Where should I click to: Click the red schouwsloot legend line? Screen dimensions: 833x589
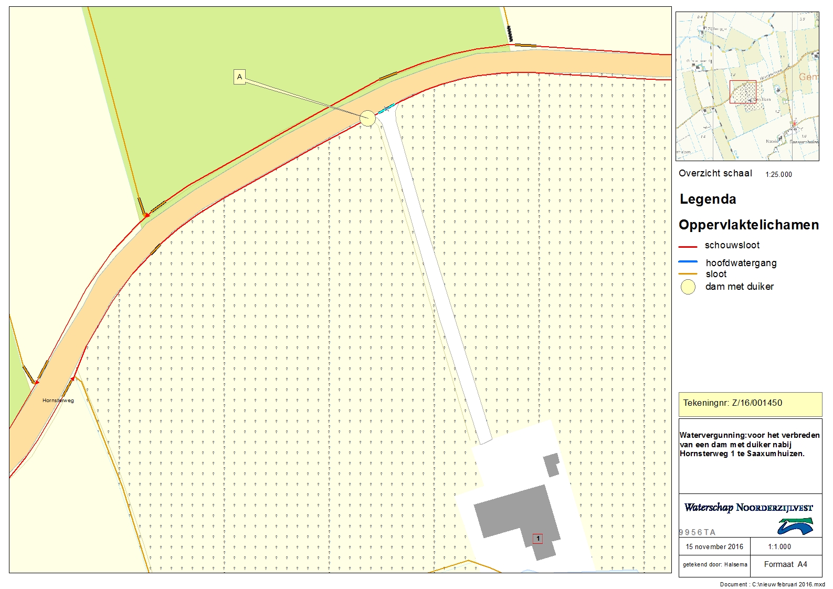tap(688, 246)
